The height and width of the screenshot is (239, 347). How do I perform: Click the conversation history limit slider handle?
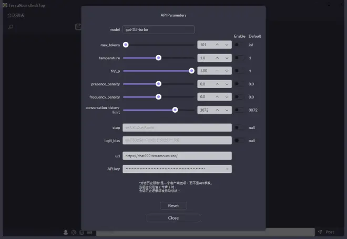click(x=175, y=110)
